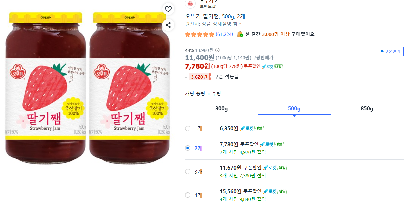Click the Ottogi brand logo icon
This screenshot has width=407, height=208.
tap(190, 4)
